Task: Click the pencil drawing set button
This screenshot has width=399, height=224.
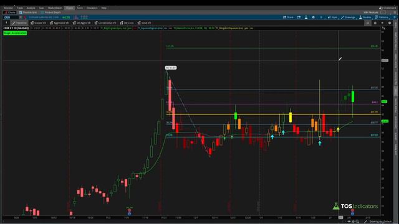Action: [19, 23]
